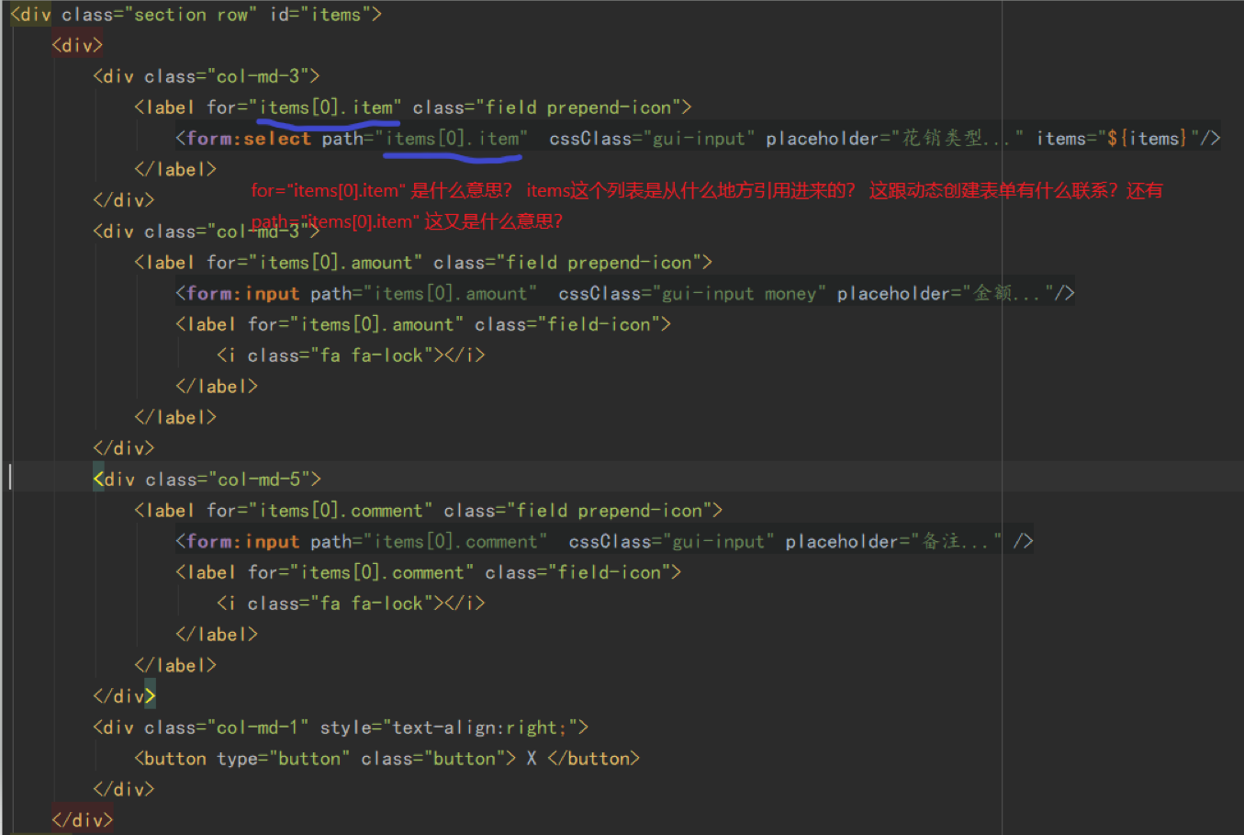Click the path="items[0].amount" value in form:input
The image size is (1244, 835).
(x=450, y=294)
